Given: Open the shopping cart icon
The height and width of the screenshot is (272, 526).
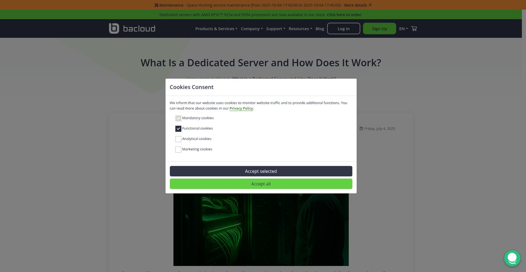Looking at the screenshot, I should (x=414, y=29).
